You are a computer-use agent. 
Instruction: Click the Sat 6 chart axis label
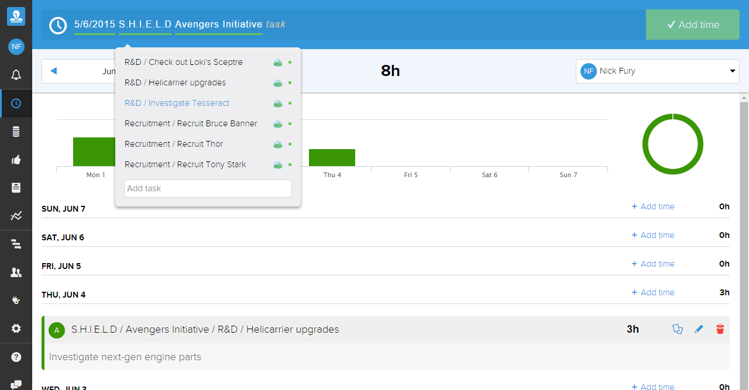(490, 175)
